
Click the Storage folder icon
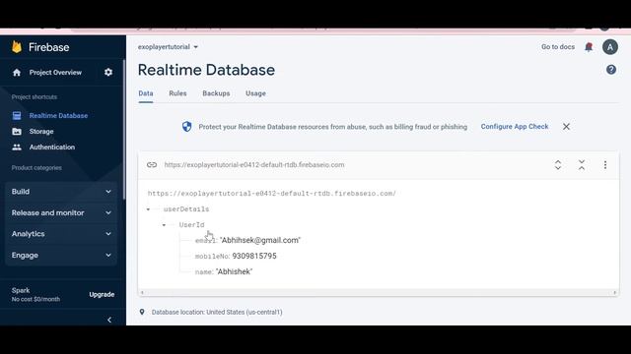(17, 131)
